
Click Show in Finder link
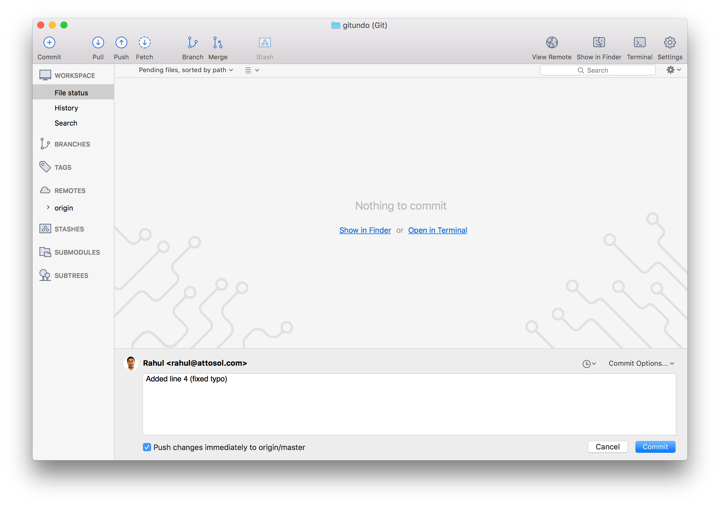[365, 230]
